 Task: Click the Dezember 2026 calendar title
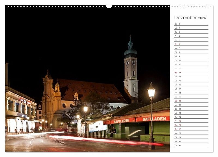click(190, 18)
